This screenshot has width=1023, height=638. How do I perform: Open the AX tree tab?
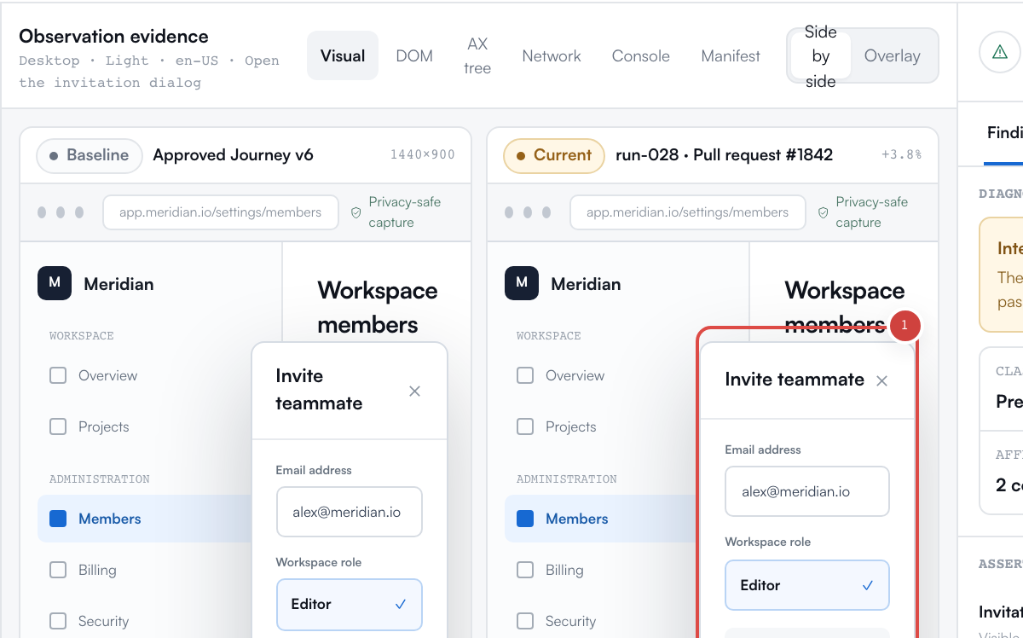477,56
